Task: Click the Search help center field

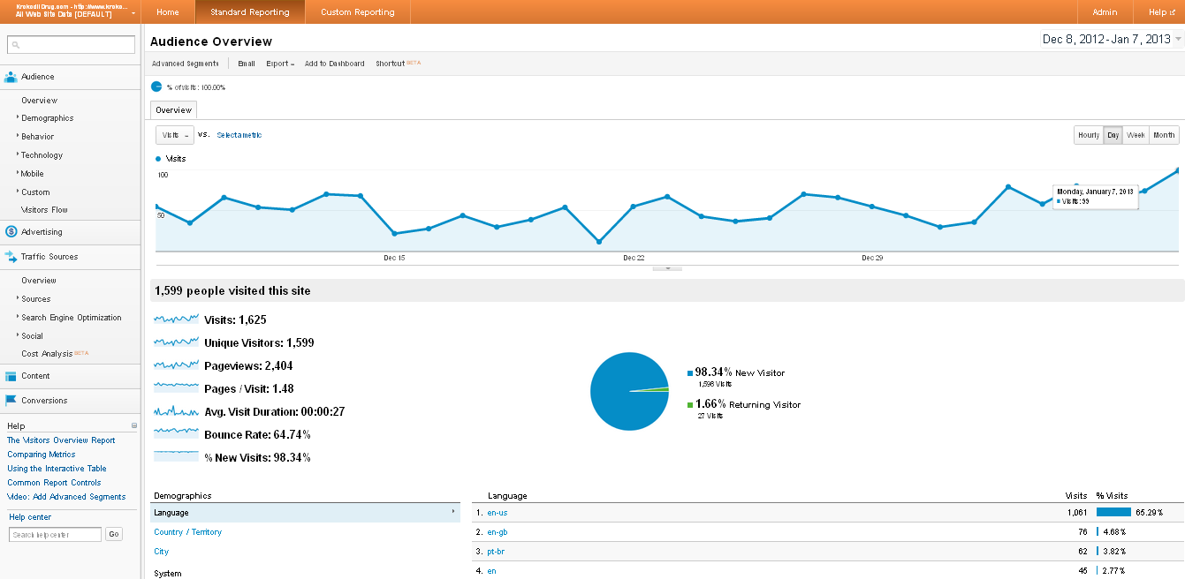Action: pyautogui.click(x=56, y=534)
